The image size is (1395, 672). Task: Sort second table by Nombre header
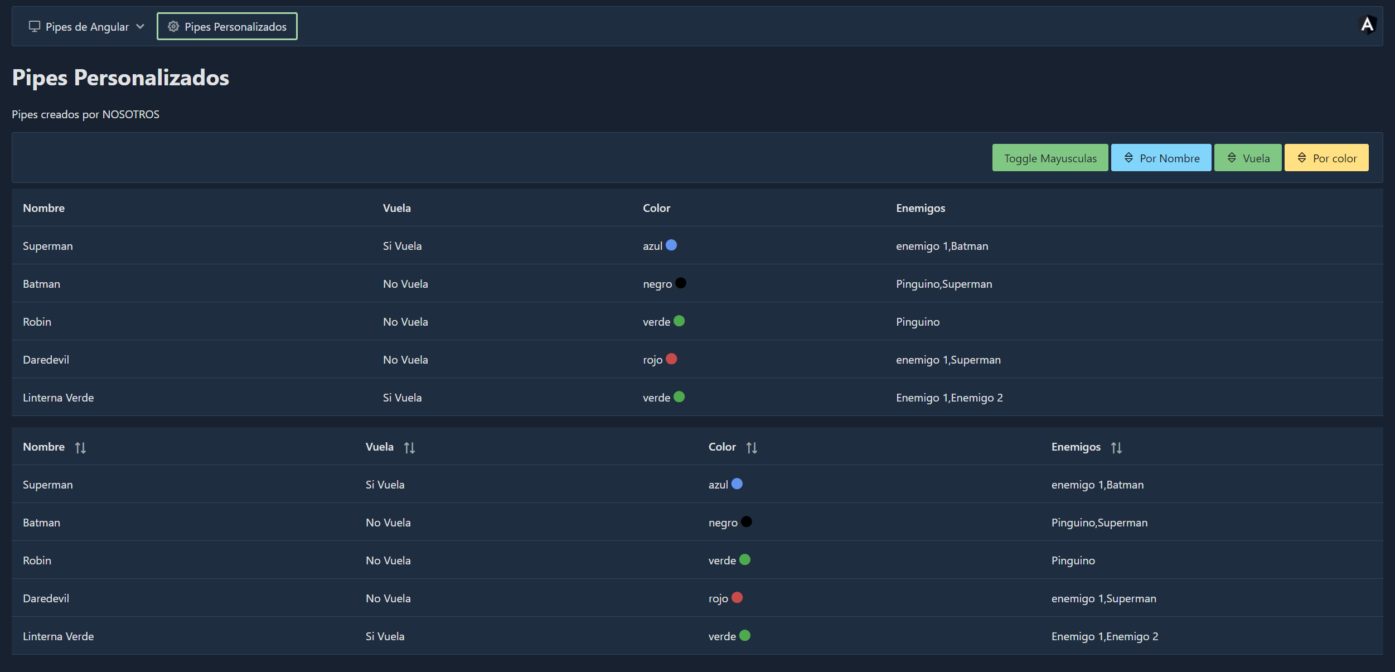pos(44,447)
